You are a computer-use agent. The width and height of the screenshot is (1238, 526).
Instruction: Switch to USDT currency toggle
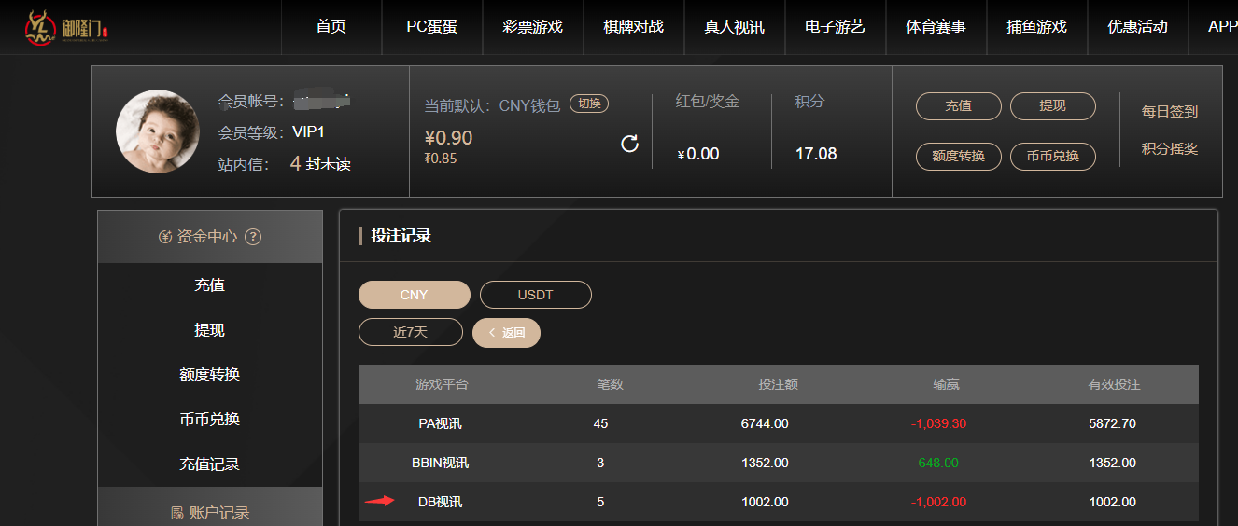click(x=536, y=295)
